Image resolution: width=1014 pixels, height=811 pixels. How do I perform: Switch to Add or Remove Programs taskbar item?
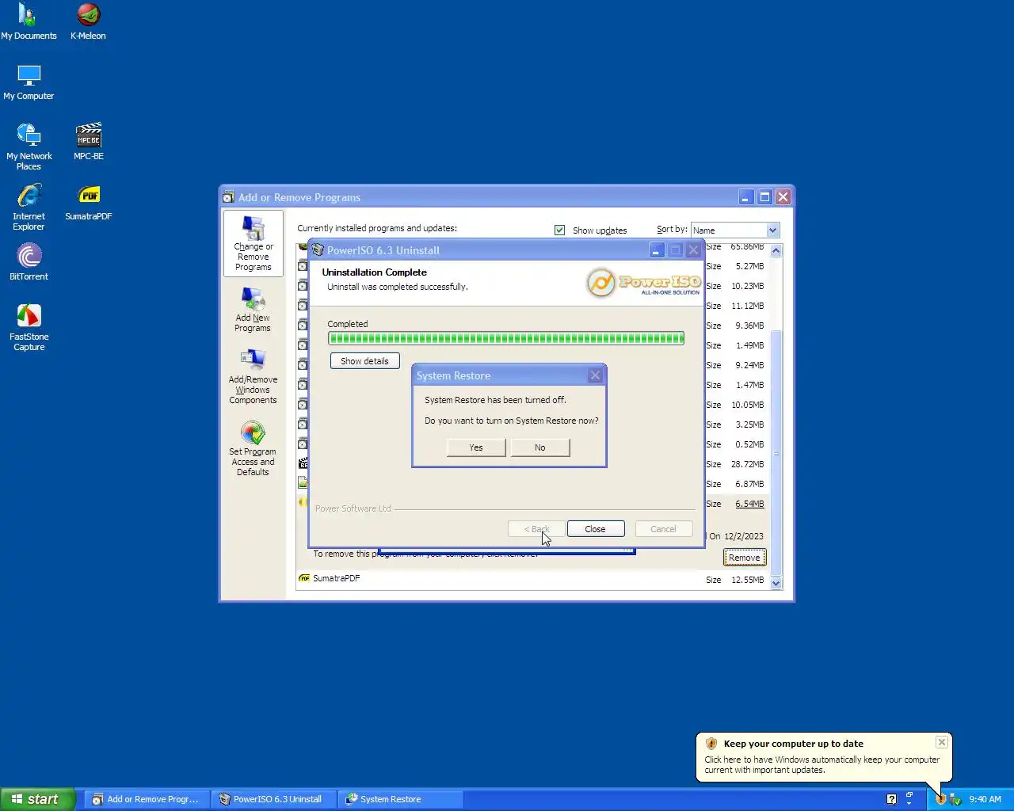coord(147,799)
